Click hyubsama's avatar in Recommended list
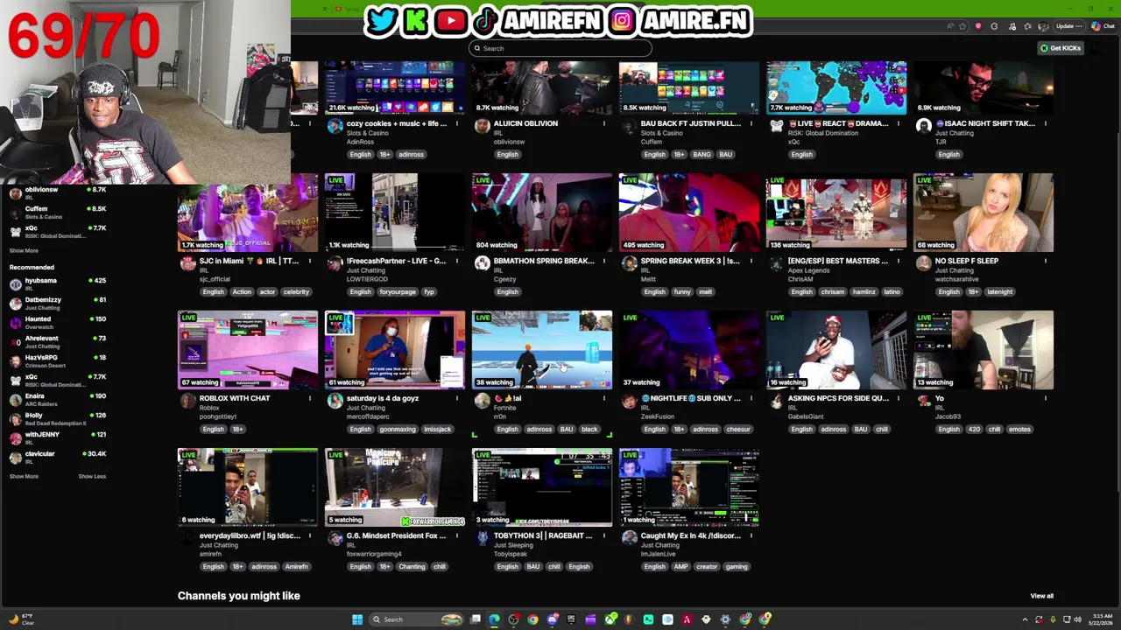 tap(15, 284)
